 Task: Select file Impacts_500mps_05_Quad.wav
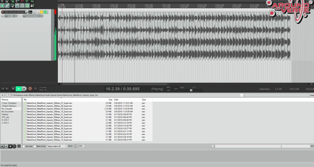point(49,126)
